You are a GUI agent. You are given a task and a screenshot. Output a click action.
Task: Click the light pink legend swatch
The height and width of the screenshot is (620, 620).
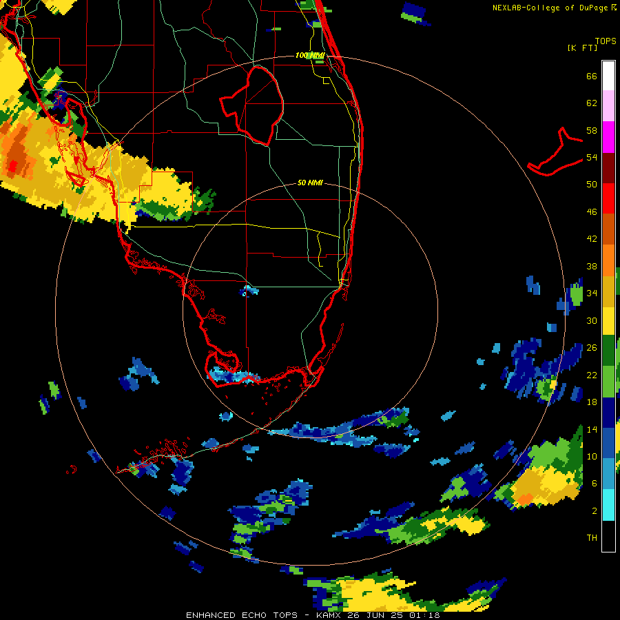(608, 106)
